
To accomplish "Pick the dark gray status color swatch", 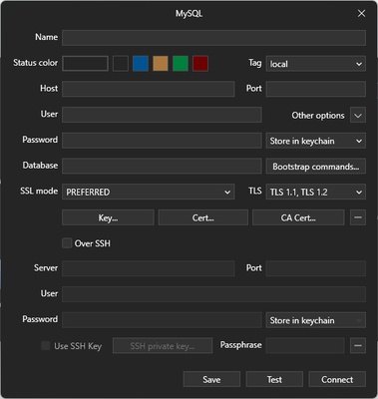I will pyautogui.click(x=121, y=63).
